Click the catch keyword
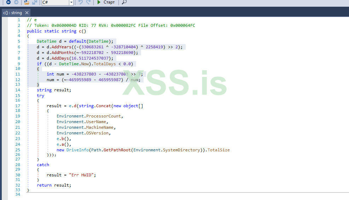Screen dimensions: 349x200 [x=43, y=165]
